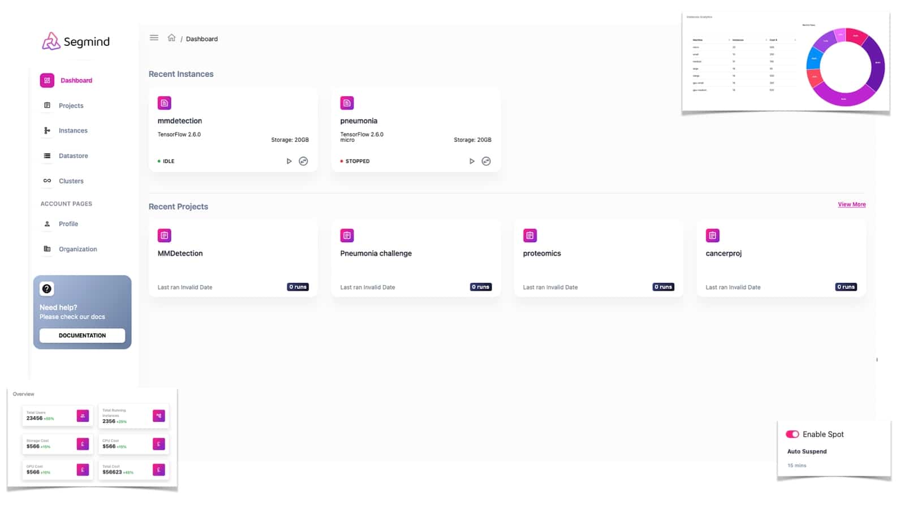The width and height of the screenshot is (905, 509).
Task: Click the hamburger menu icon
Action: [154, 38]
